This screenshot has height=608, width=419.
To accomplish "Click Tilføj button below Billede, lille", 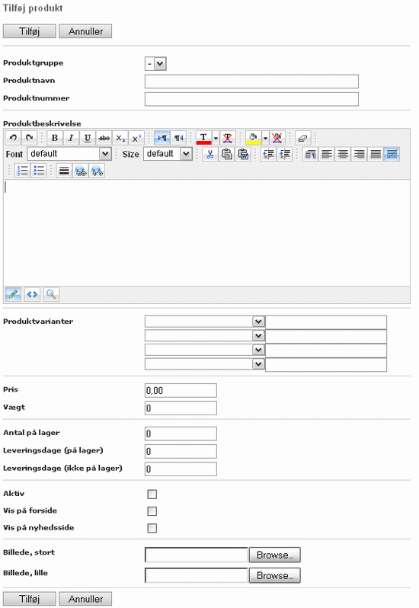I will (30, 599).
